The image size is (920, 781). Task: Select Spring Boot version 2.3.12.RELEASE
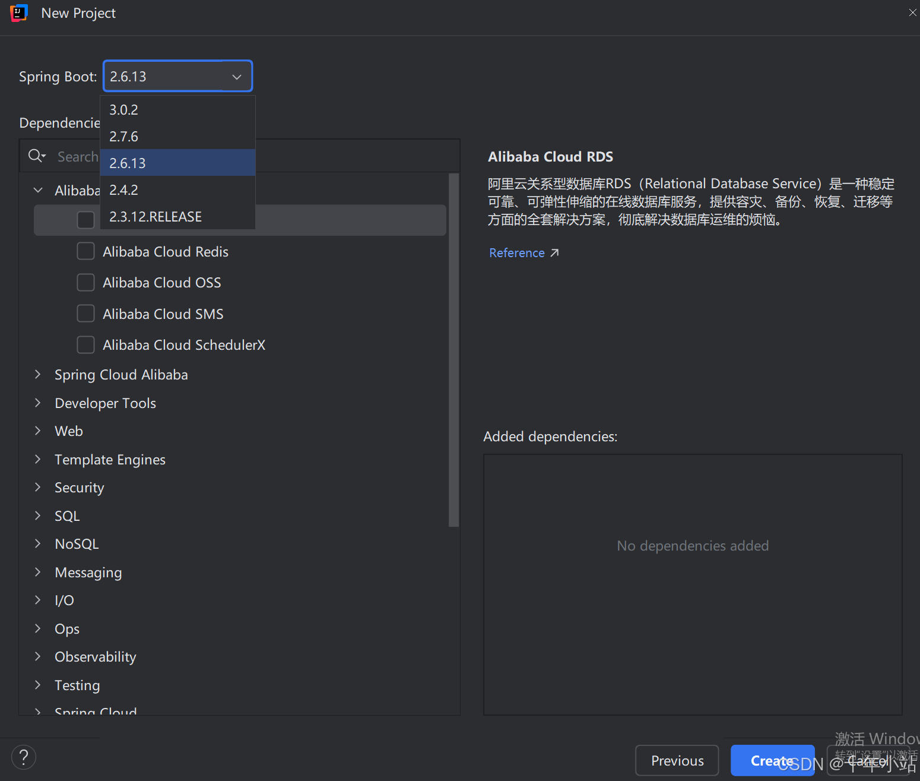[178, 216]
